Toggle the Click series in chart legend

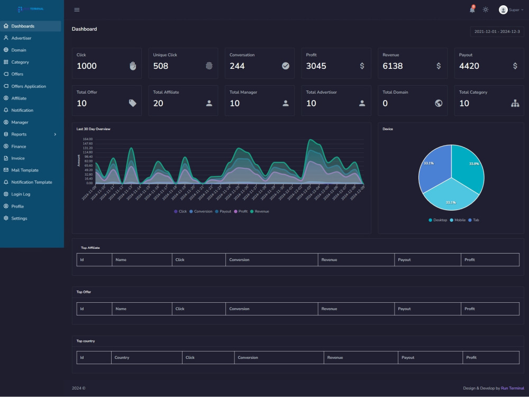pos(180,211)
